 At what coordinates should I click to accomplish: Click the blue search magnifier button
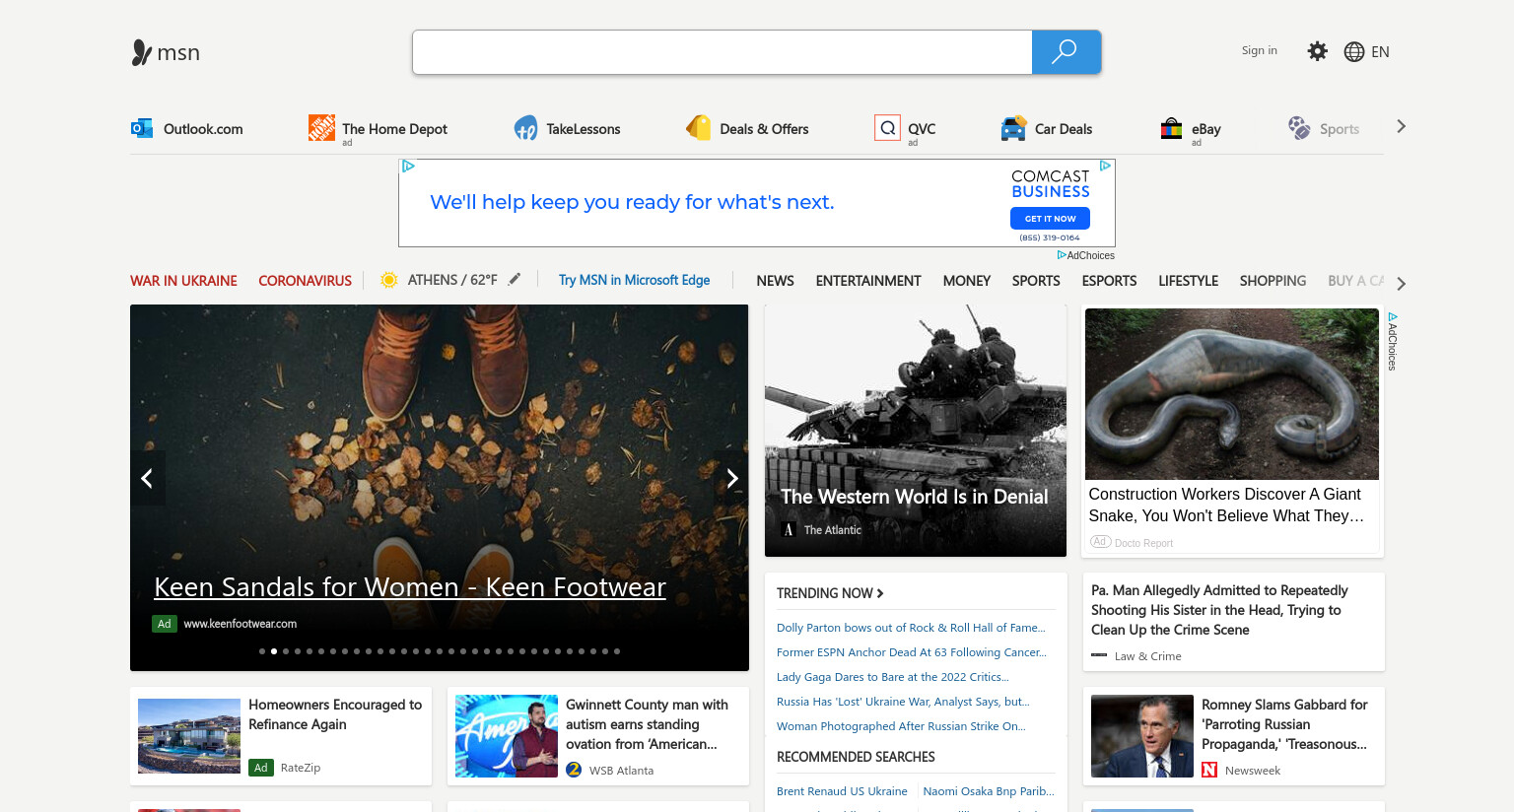[x=1066, y=52]
